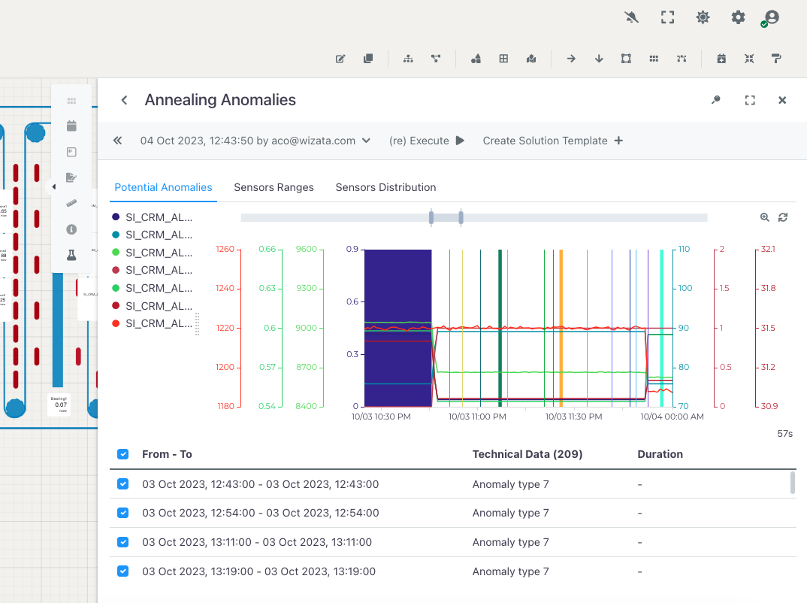
Task: Click Create Solution Template
Action: click(553, 141)
